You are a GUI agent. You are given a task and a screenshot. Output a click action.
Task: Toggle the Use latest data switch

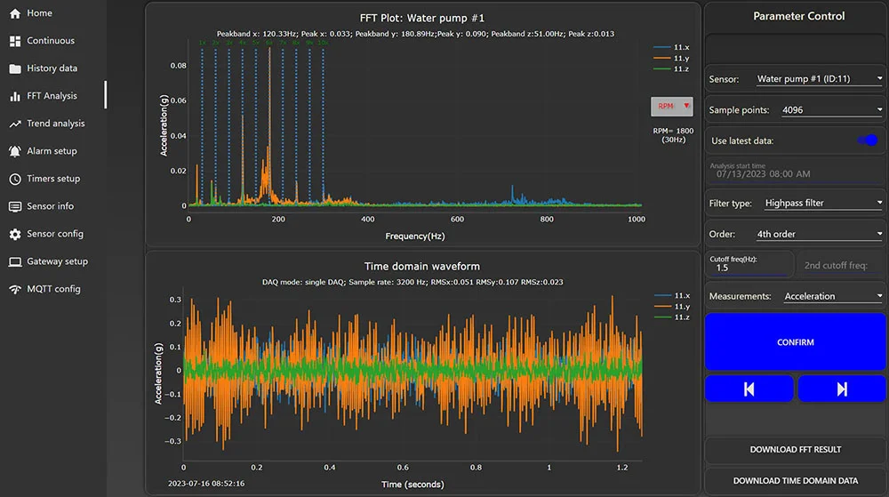867,140
